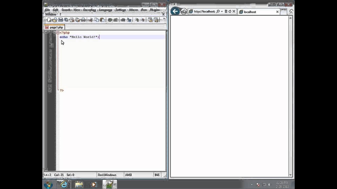The height and width of the screenshot is (189, 337).
Task: Click the Cut scissors icon in Notepad++ toolbar
Action: (91, 20)
